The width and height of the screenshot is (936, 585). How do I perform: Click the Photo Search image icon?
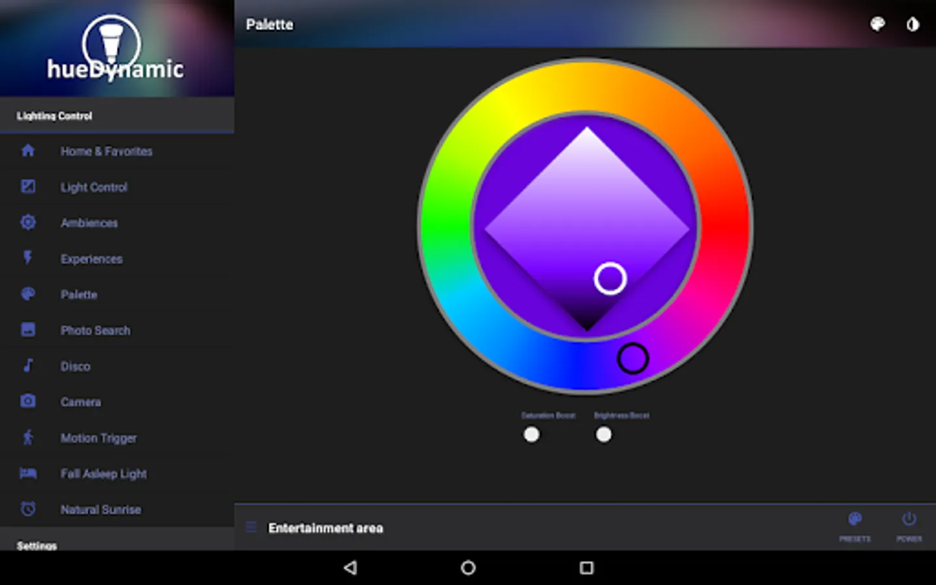coord(28,330)
